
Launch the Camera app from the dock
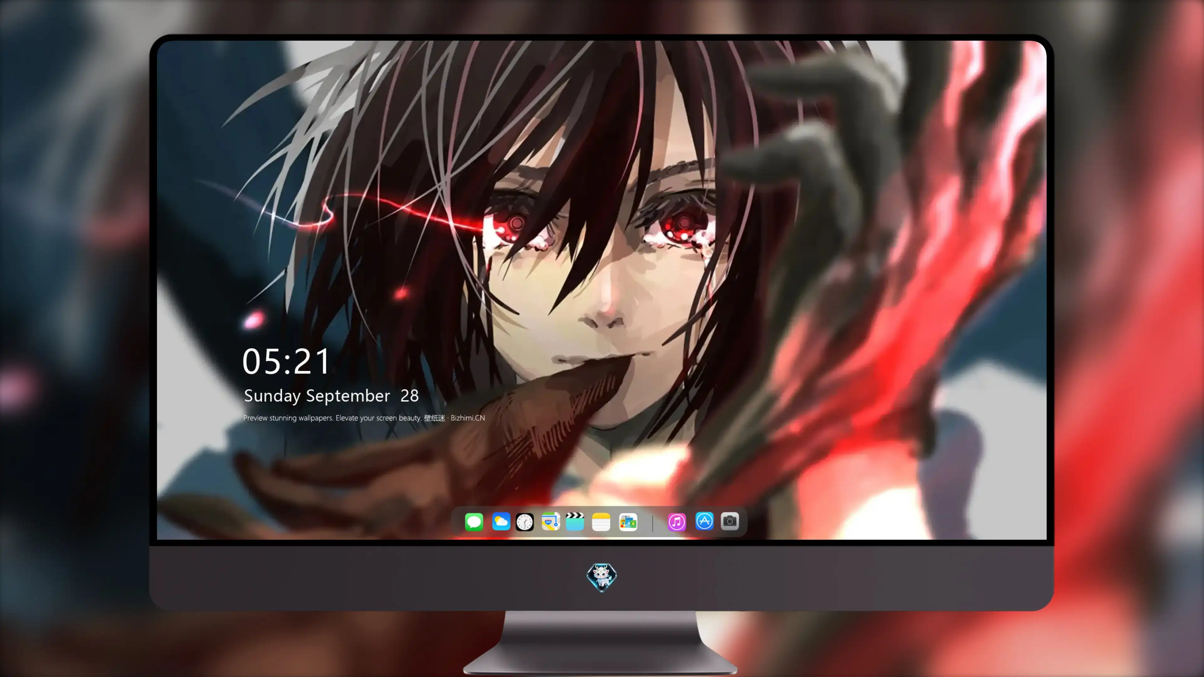click(730, 521)
